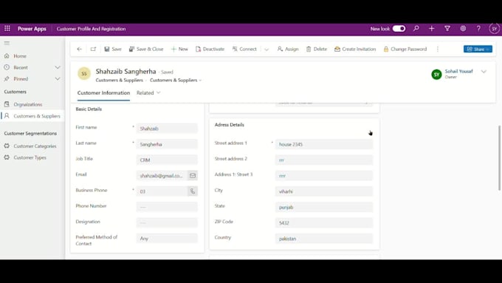Open the help question mark icon
Image resolution: width=502 pixels, height=283 pixels.
tap(478, 29)
